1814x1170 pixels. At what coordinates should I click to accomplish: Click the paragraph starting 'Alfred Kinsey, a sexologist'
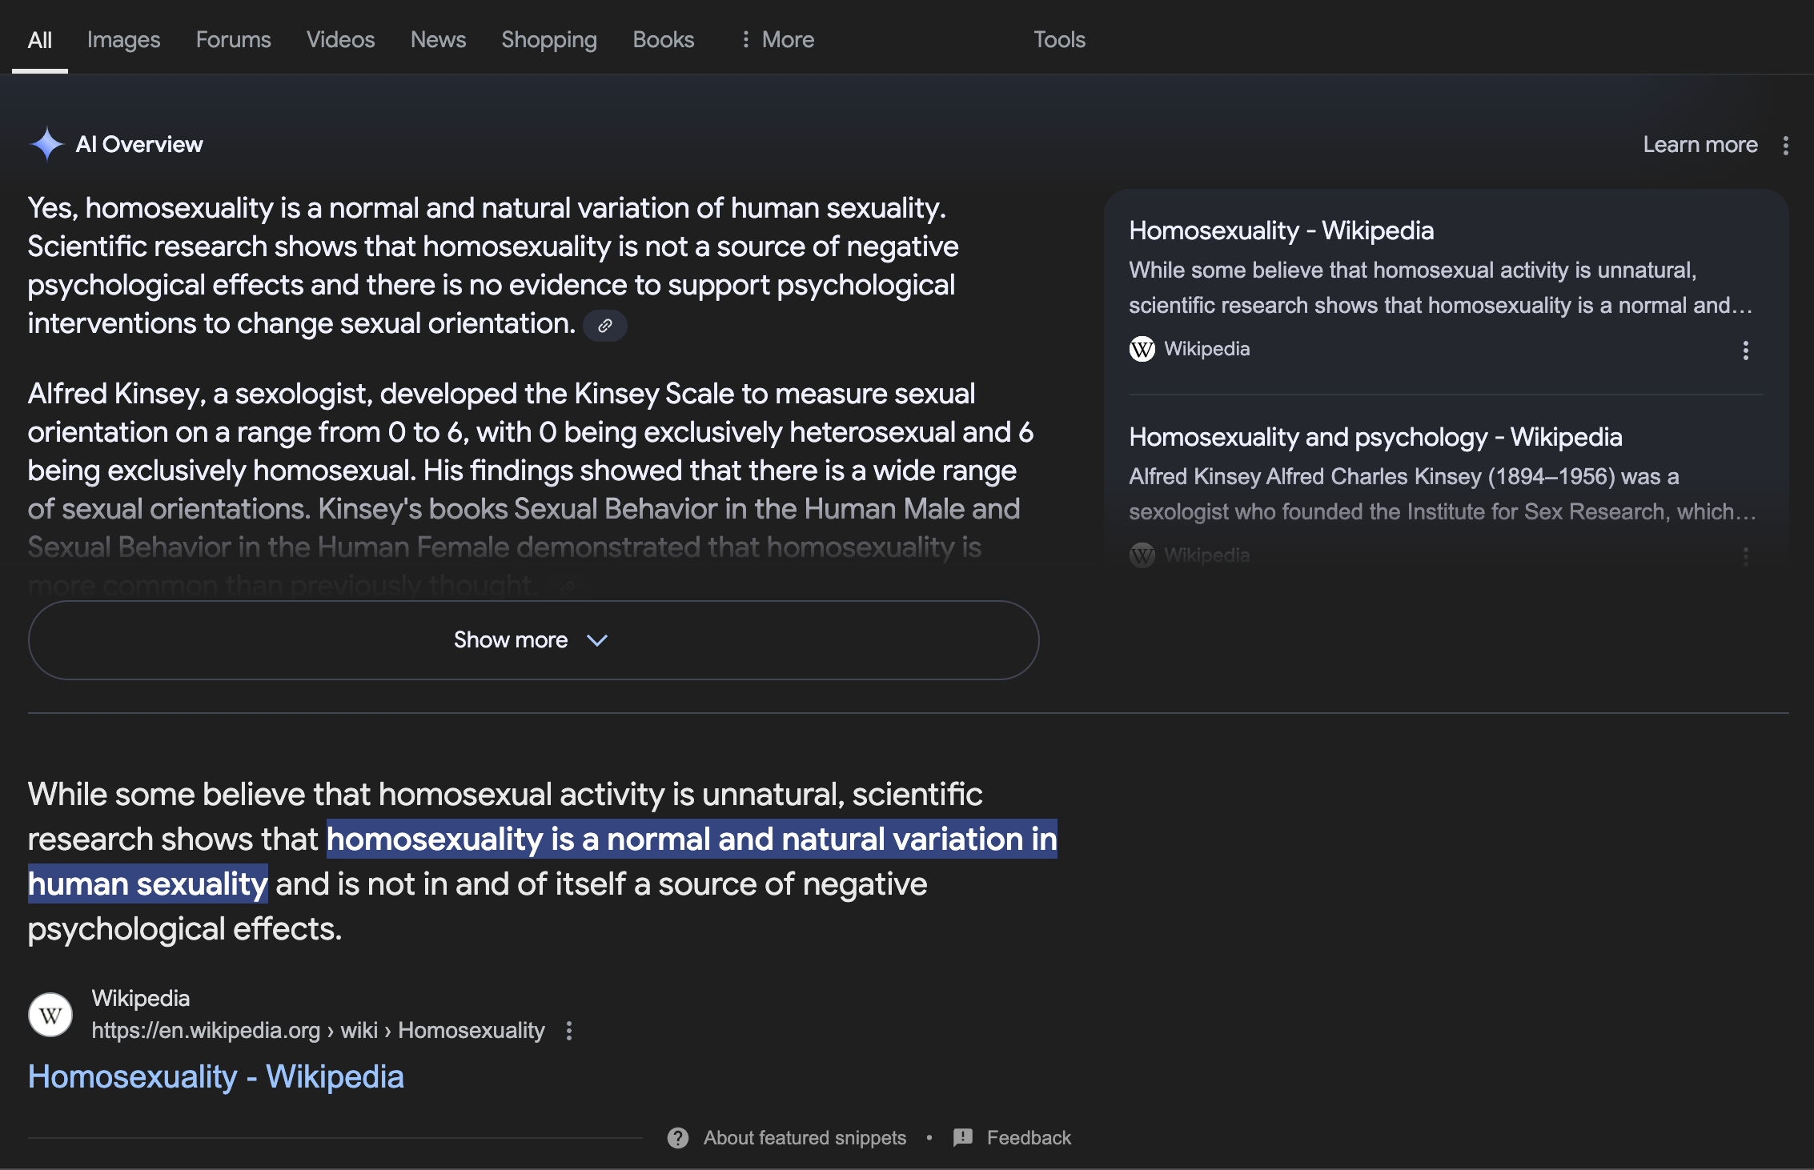coord(531,489)
